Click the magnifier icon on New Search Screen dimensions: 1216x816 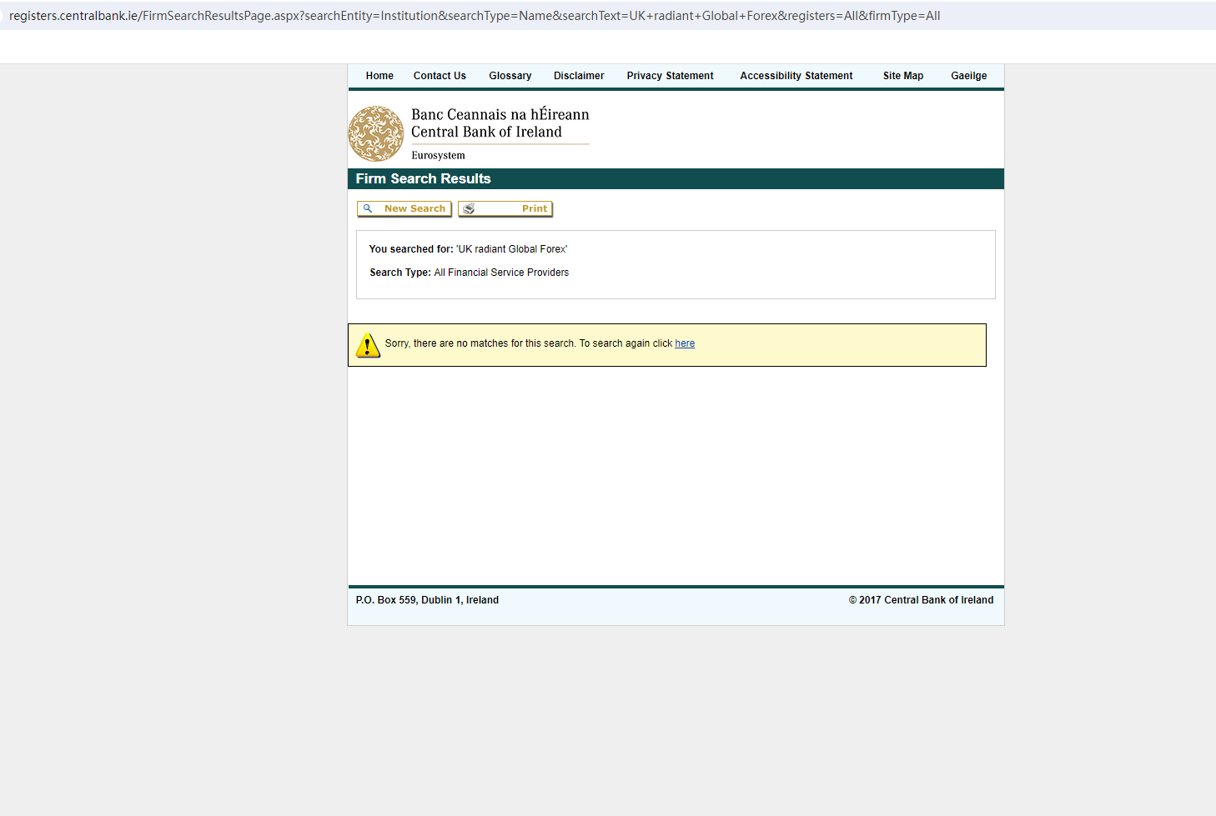[368, 208]
